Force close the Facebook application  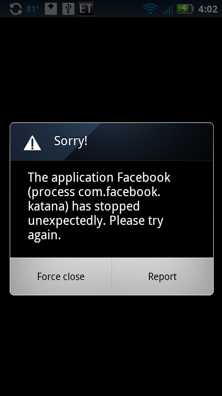click(61, 276)
